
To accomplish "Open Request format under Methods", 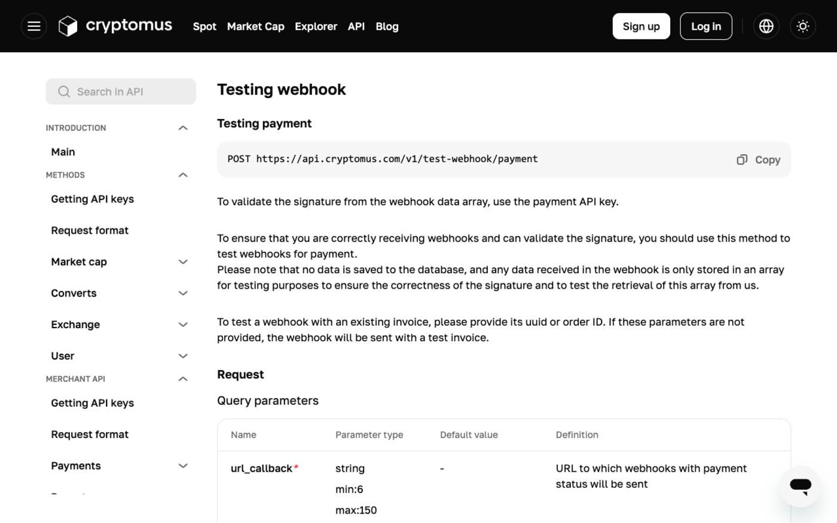I will click(90, 230).
